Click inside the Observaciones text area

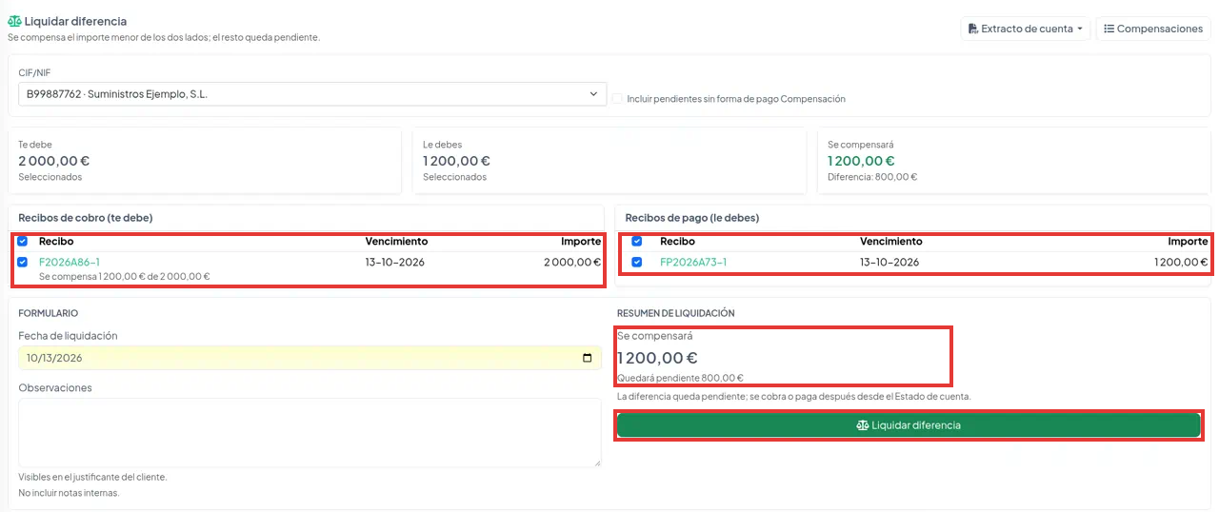click(310, 433)
